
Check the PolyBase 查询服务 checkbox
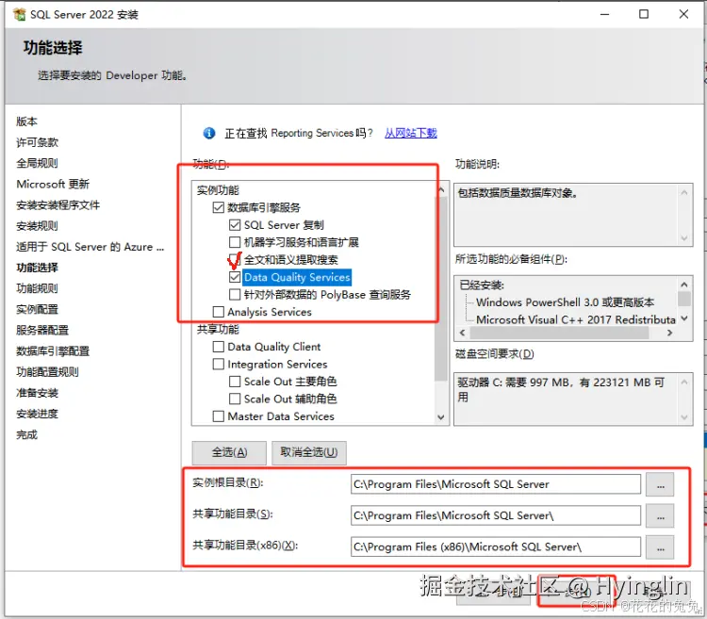[235, 295]
